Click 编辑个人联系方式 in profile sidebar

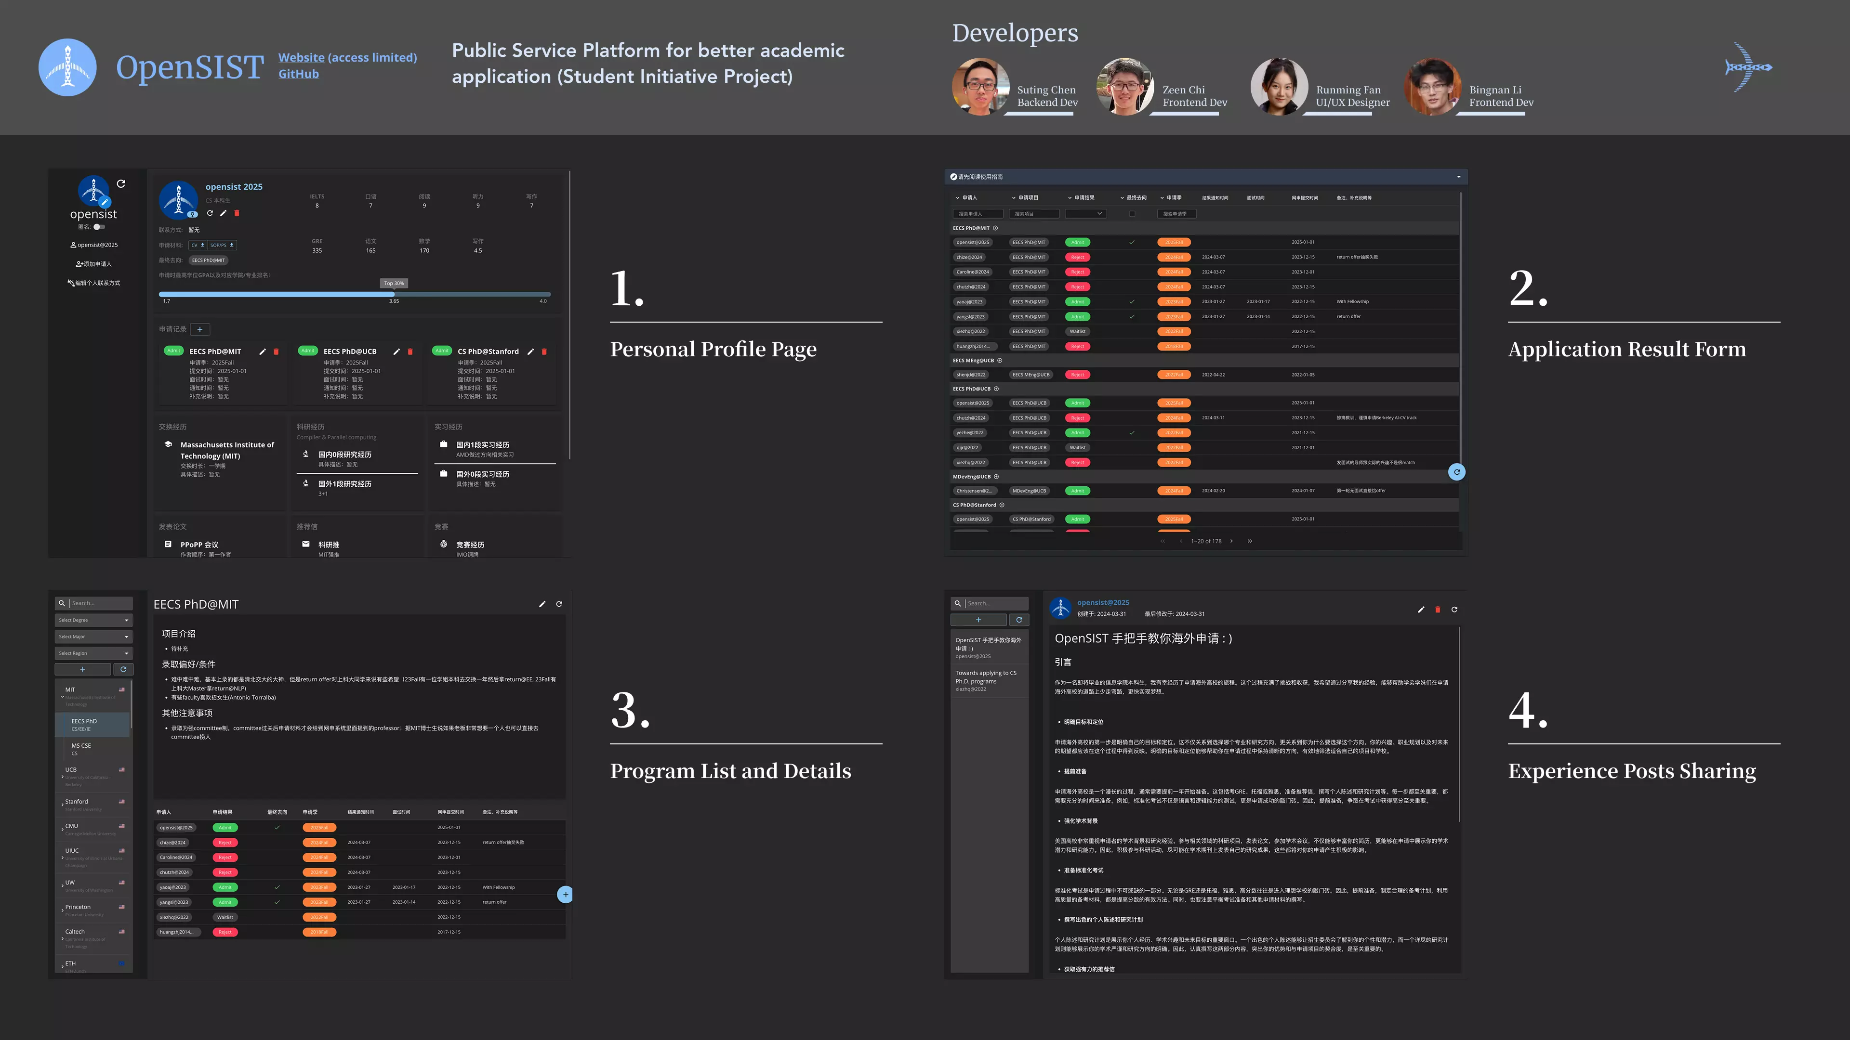[x=94, y=283]
